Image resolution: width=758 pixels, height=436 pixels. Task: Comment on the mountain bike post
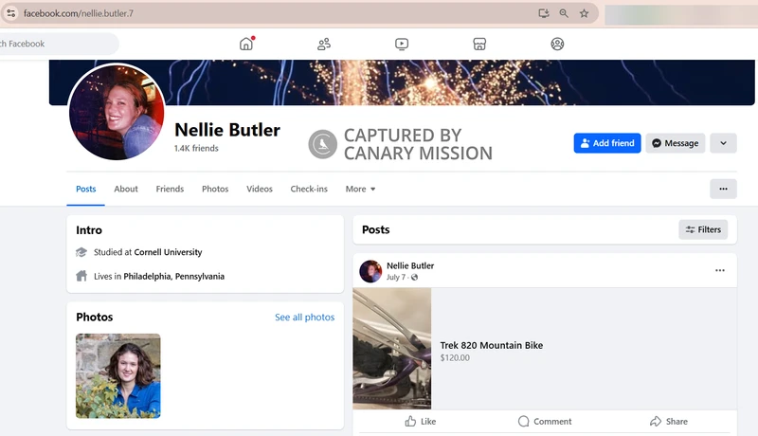coord(545,422)
